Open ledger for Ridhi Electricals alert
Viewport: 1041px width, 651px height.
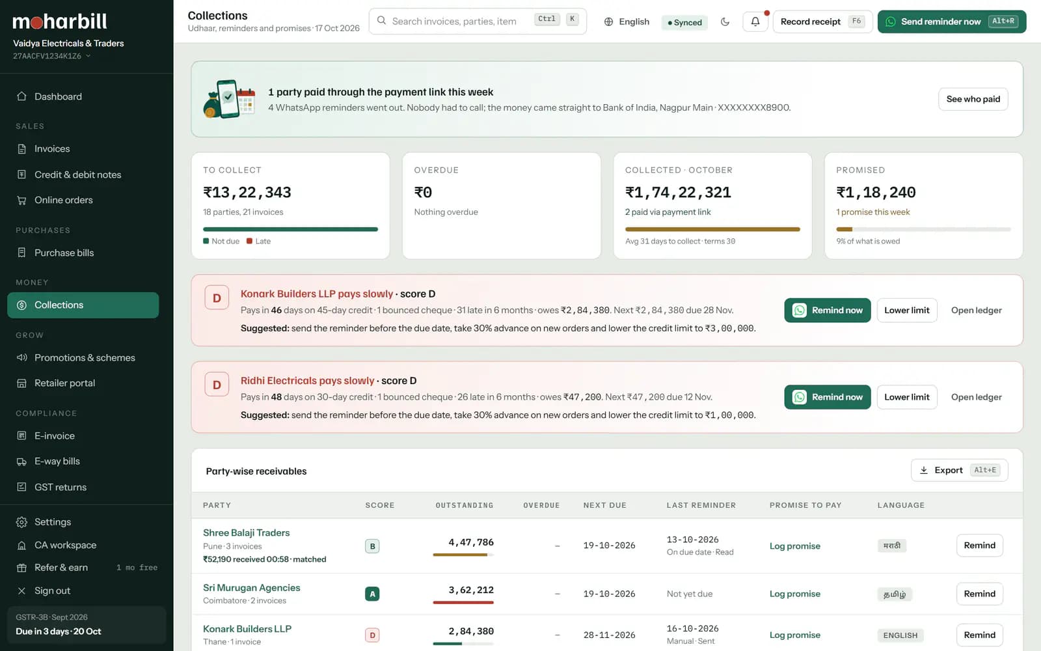pyautogui.click(x=976, y=397)
